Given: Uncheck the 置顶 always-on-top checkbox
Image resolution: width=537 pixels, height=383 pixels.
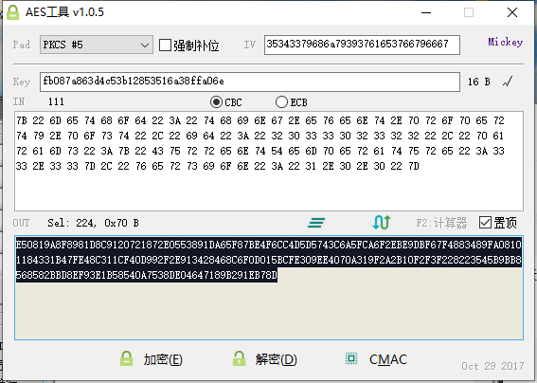Looking at the screenshot, I should click(485, 223).
